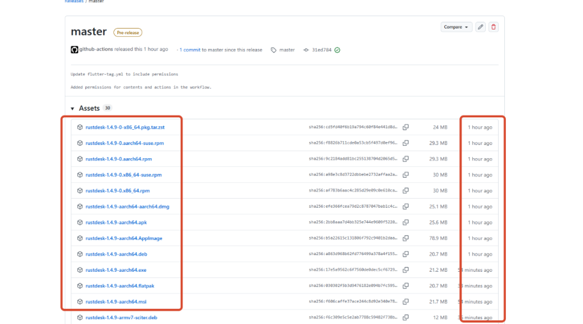Click the red trash delete release icon
This screenshot has height=324, width=583.
click(493, 27)
